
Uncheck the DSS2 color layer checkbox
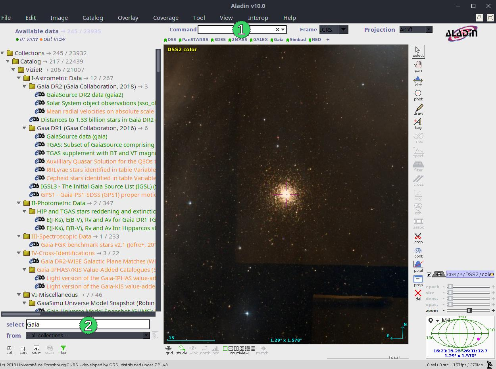[x=429, y=275]
